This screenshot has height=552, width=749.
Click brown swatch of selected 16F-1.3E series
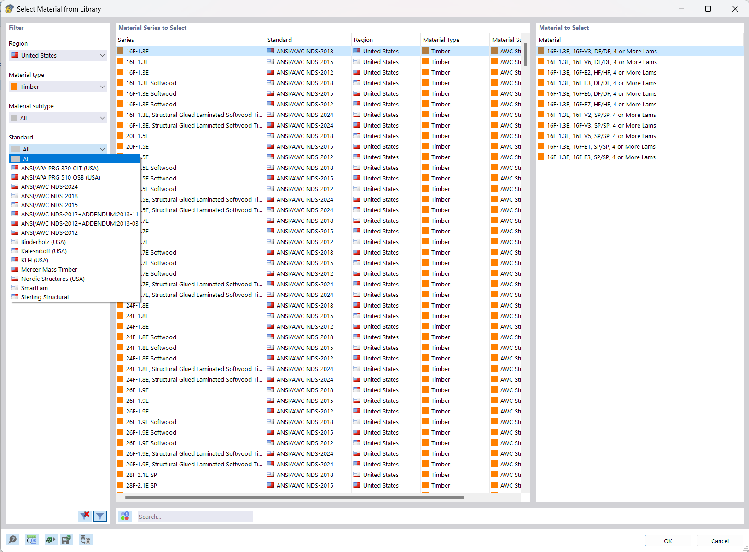point(120,51)
